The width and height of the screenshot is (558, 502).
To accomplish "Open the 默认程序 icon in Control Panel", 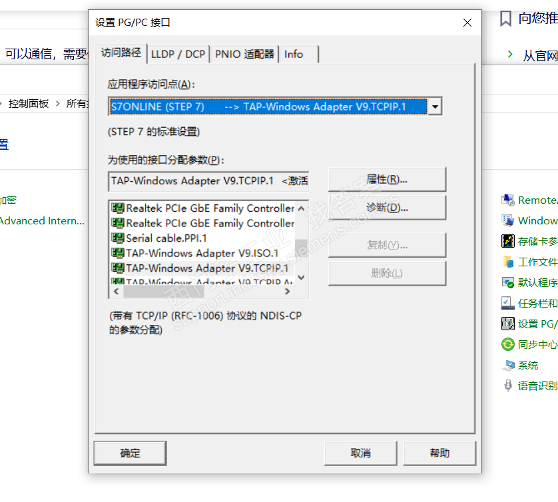I will coord(508,282).
